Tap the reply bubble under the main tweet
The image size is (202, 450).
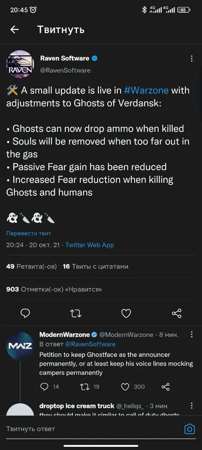pos(25,314)
